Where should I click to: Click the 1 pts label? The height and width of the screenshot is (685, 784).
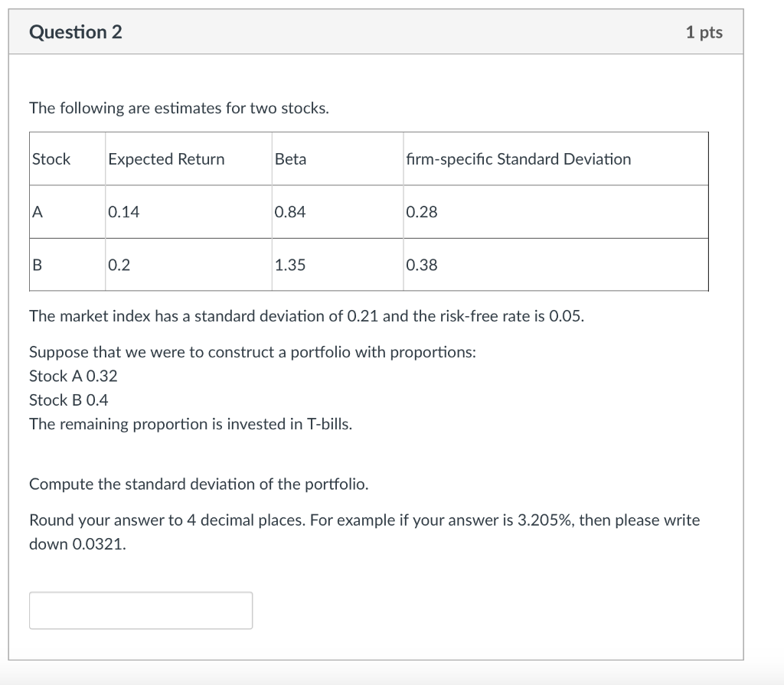(x=704, y=32)
